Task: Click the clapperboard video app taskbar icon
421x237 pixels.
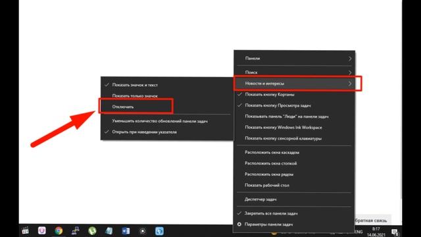Action: pos(25,230)
